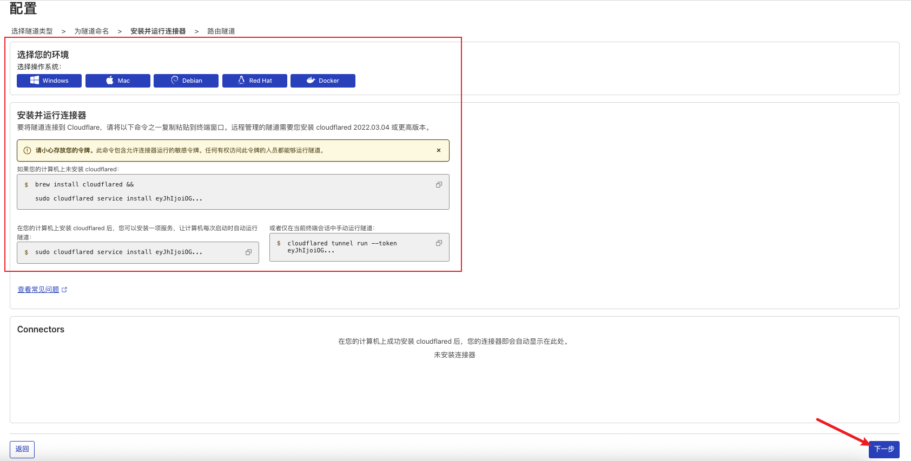The image size is (911, 461).
Task: Select the 安装并运行连接器 breadcrumb step
Action: (158, 31)
